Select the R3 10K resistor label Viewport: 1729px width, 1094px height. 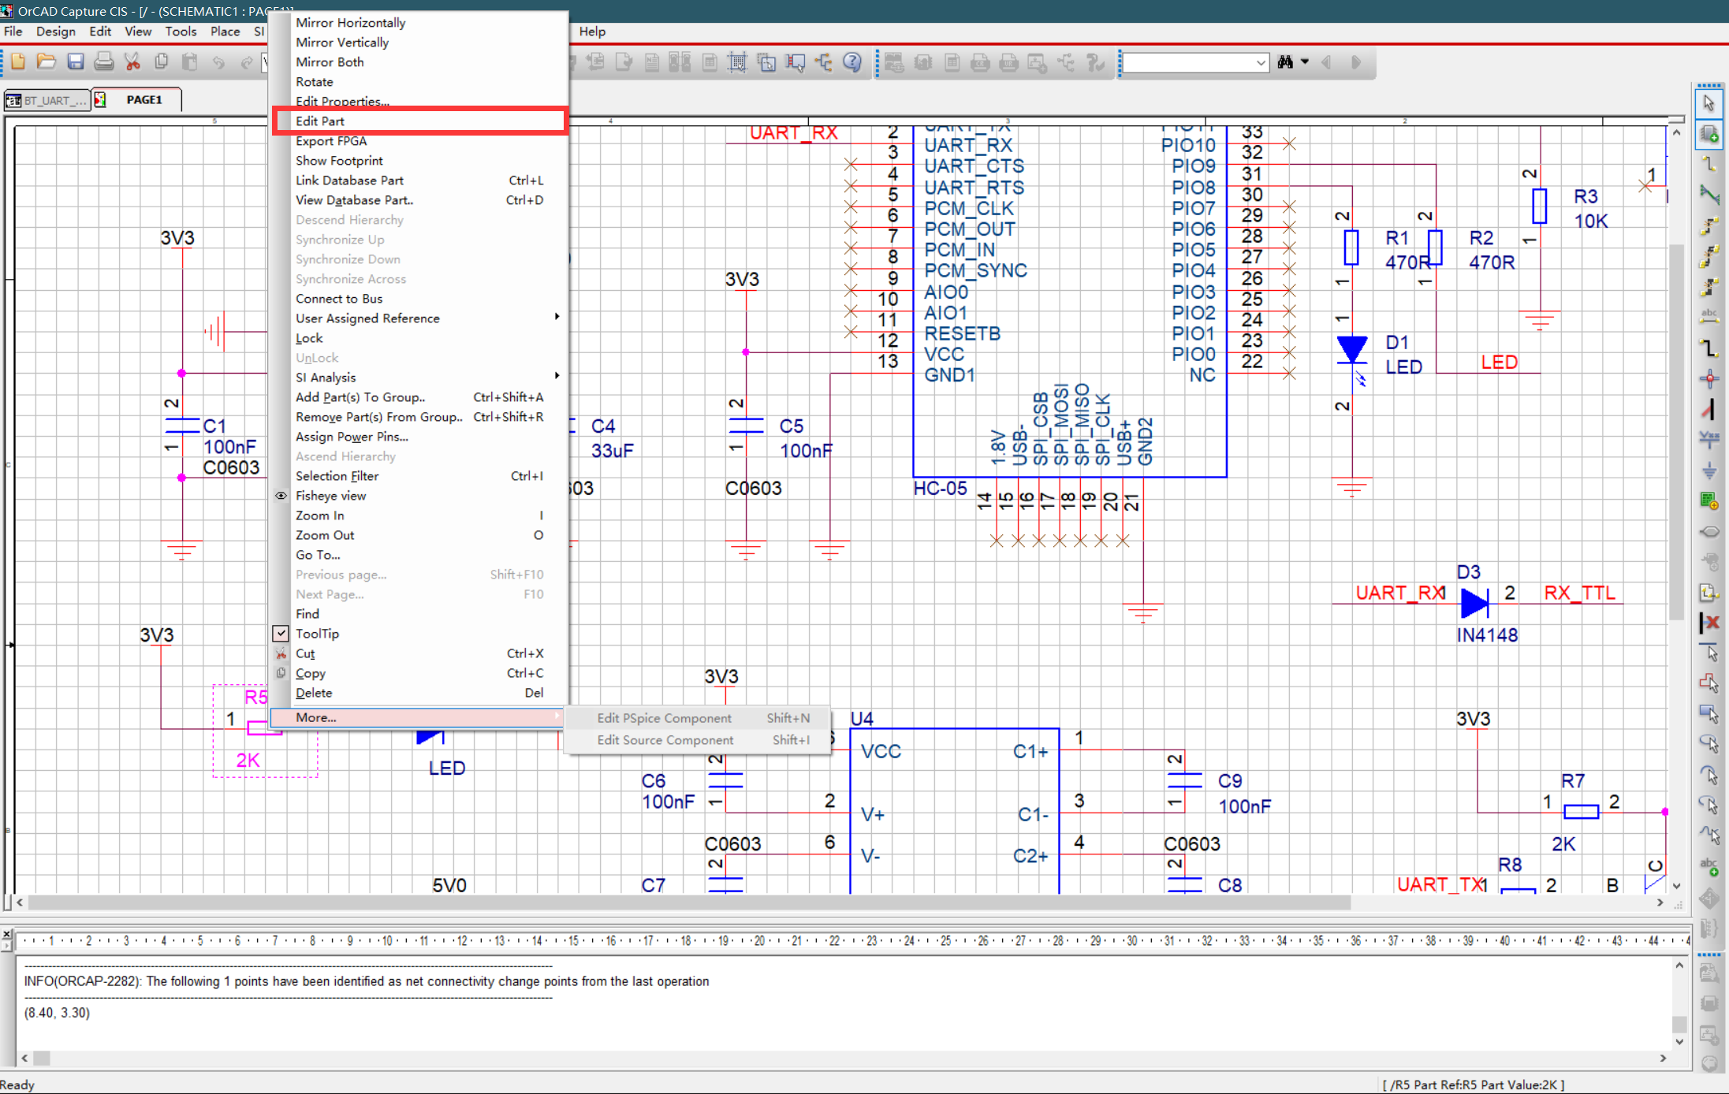click(1589, 209)
